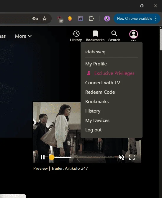Log out from the account menu
Image resolution: width=162 pixels, height=198 pixels.
click(93, 130)
